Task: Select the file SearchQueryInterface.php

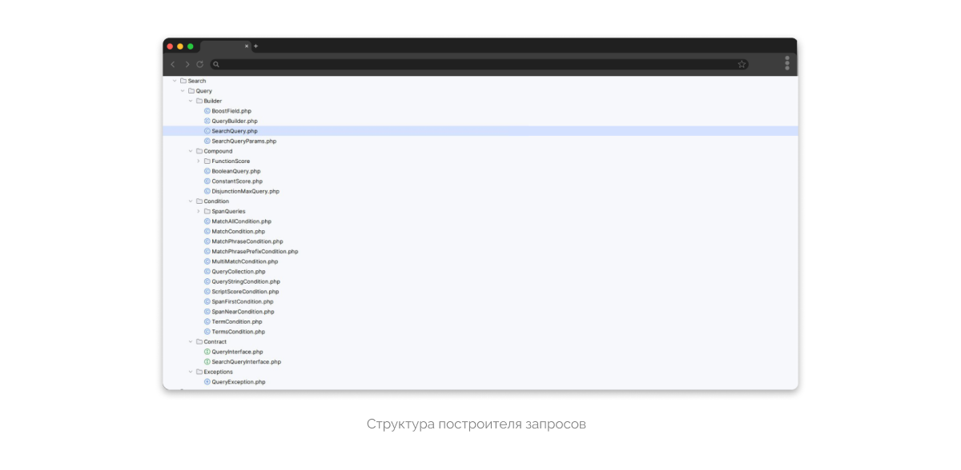Action: [x=247, y=362]
